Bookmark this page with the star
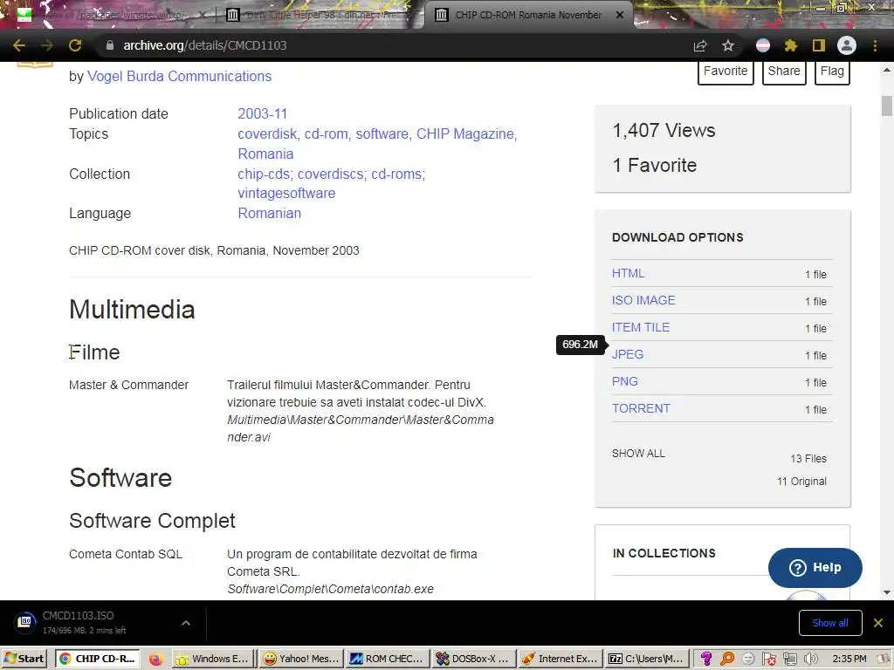The height and width of the screenshot is (670, 894). 728,45
